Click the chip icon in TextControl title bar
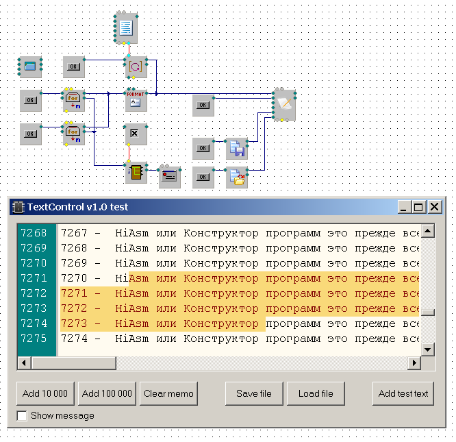Image resolution: width=456 pixels, height=442 pixels. pos(18,207)
